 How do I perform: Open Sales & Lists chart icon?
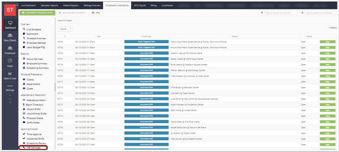coord(10,73)
